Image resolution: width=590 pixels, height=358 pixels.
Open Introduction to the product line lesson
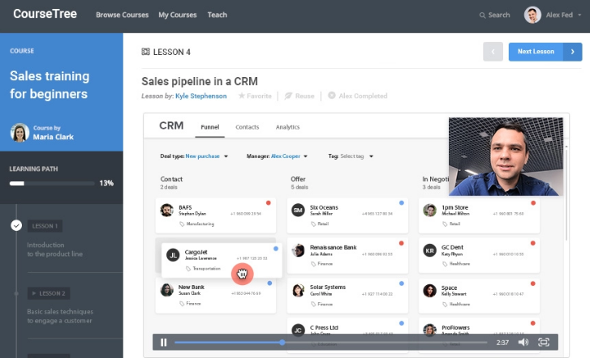[x=55, y=249]
